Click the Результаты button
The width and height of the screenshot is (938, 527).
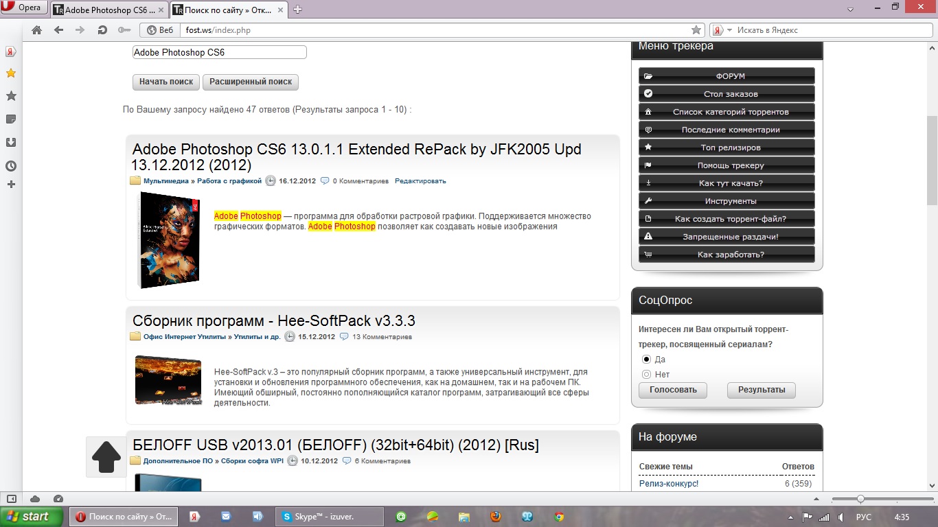pos(762,390)
